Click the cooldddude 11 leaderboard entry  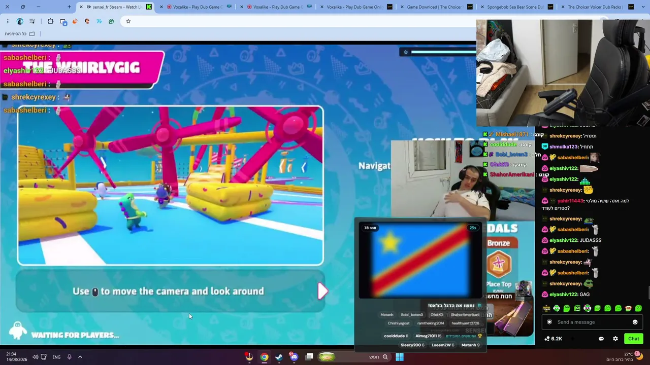coord(396,336)
